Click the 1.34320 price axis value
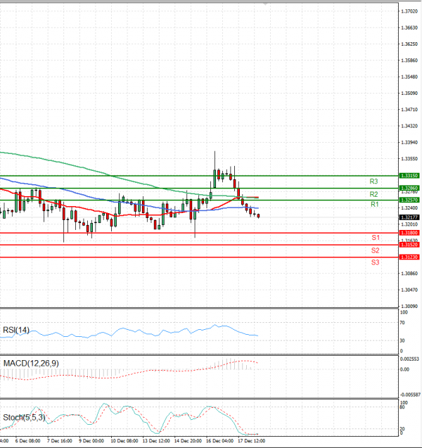The height and width of the screenshot is (448, 422). 409,126
